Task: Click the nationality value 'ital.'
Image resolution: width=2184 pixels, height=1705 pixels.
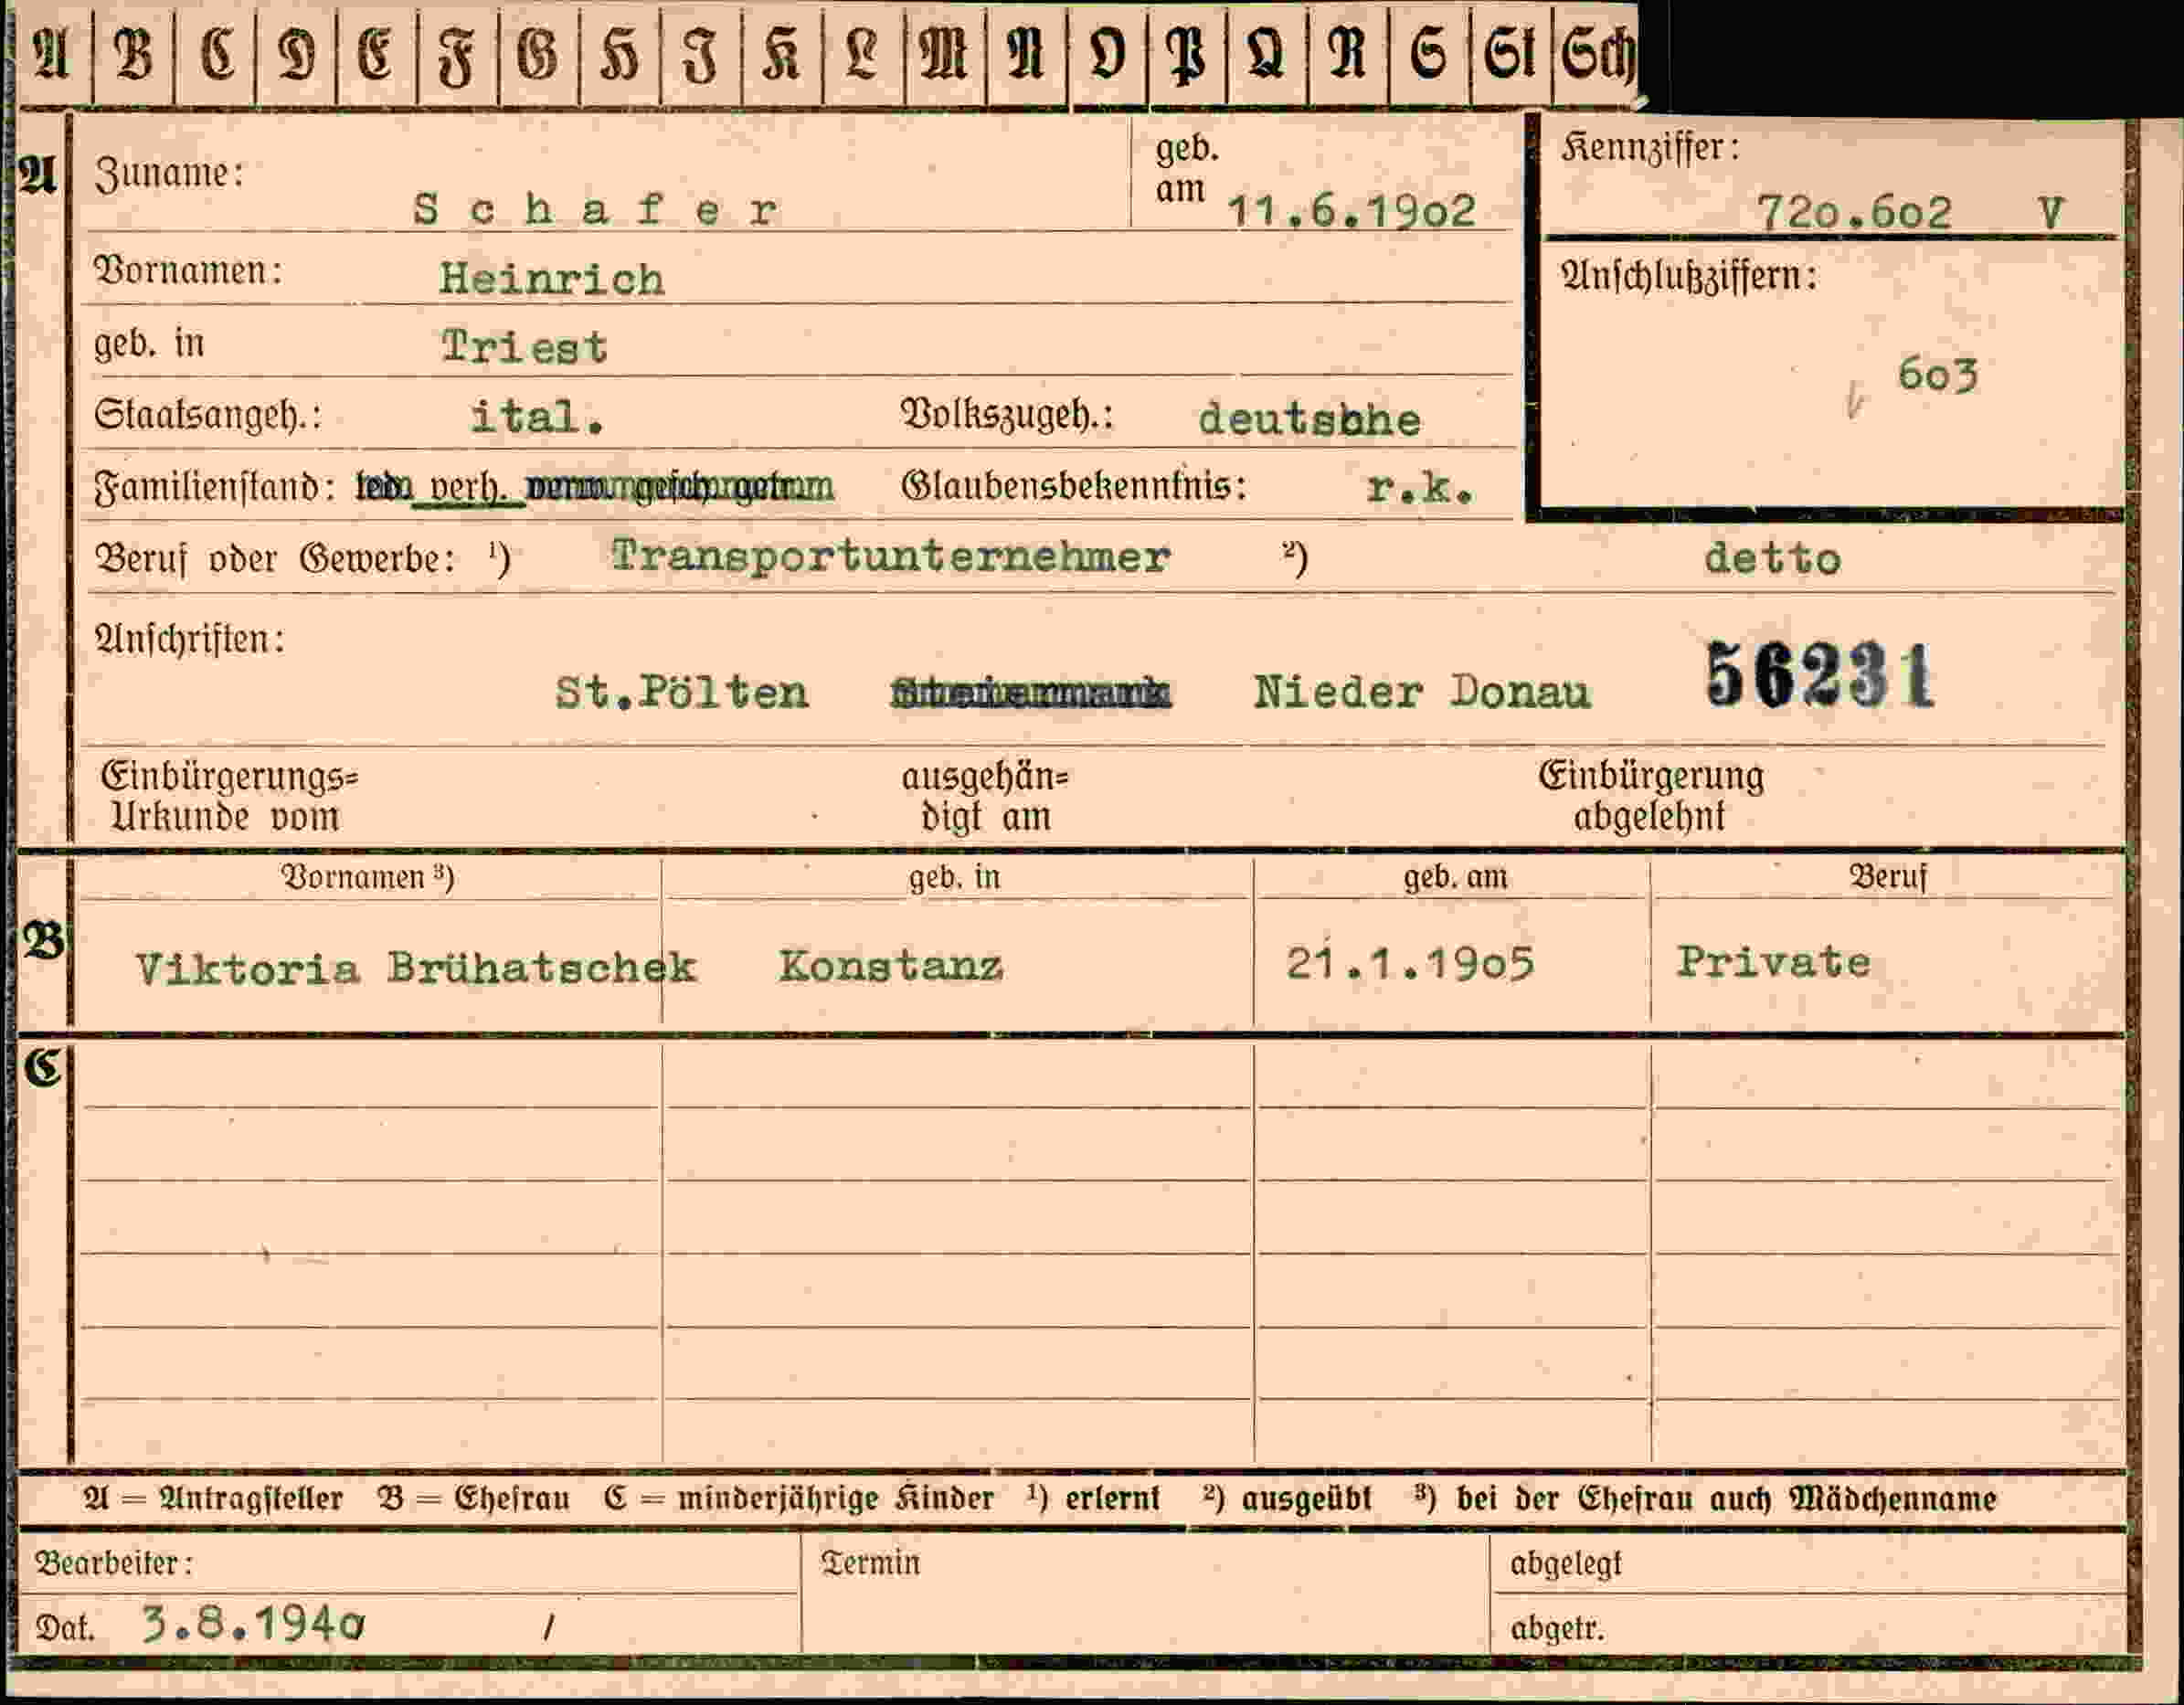Action: (x=538, y=417)
